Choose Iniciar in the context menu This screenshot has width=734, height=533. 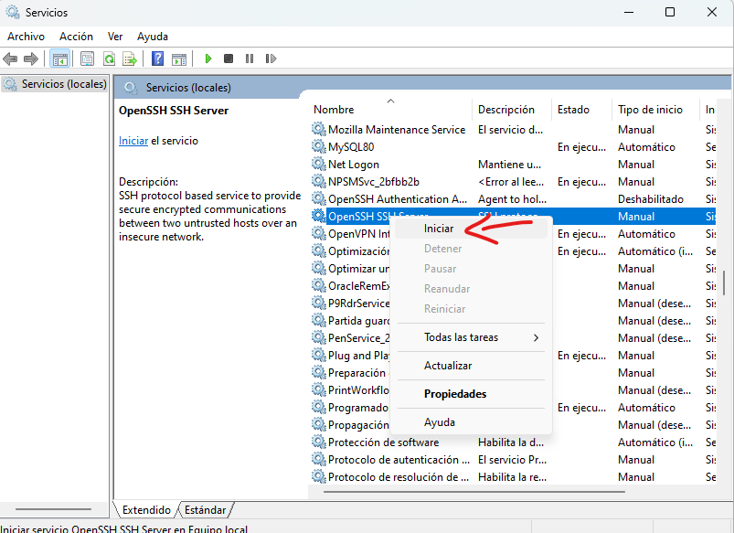pos(471,229)
